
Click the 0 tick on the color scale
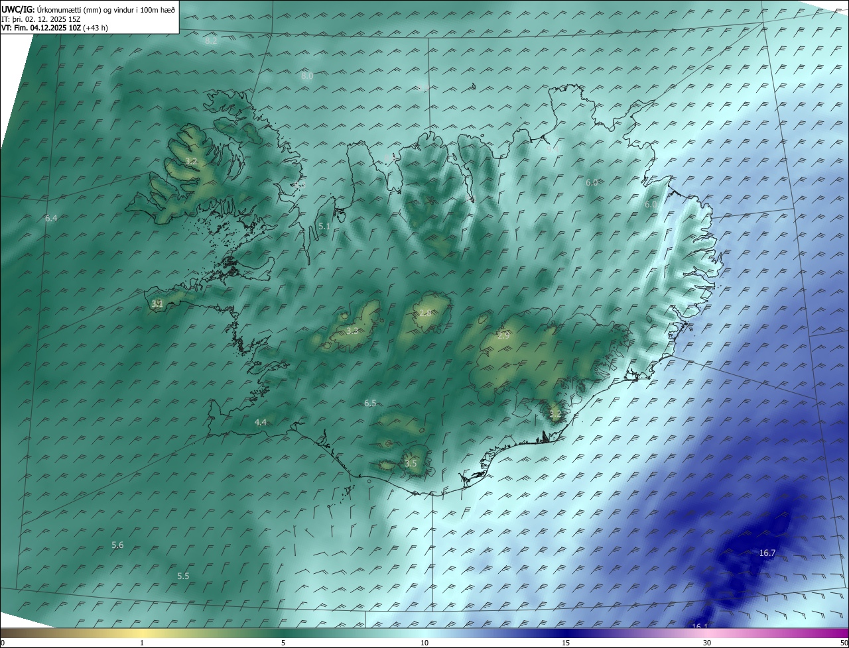coord(3,643)
